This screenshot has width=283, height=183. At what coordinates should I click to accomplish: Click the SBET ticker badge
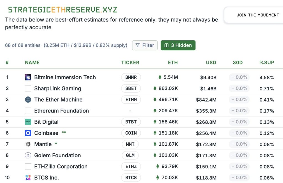coord(131,88)
